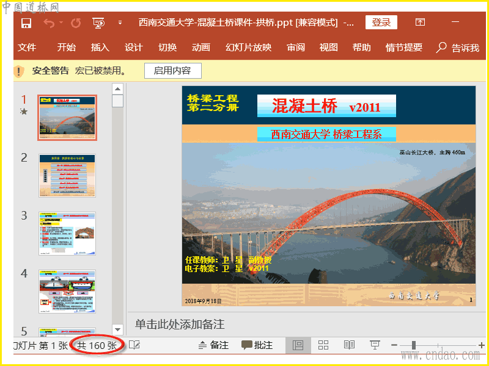Click the 桥梁工程 第二分册 text
The width and height of the screenshot is (489, 366).
coord(213,103)
